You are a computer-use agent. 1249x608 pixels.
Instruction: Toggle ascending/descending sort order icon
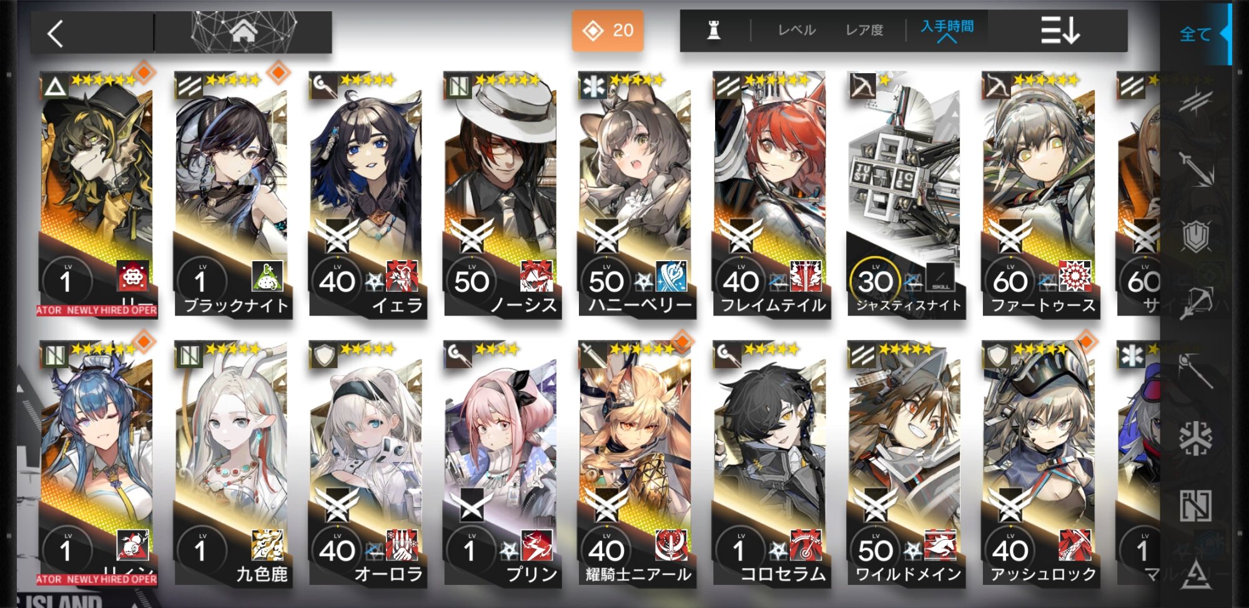point(1060,30)
